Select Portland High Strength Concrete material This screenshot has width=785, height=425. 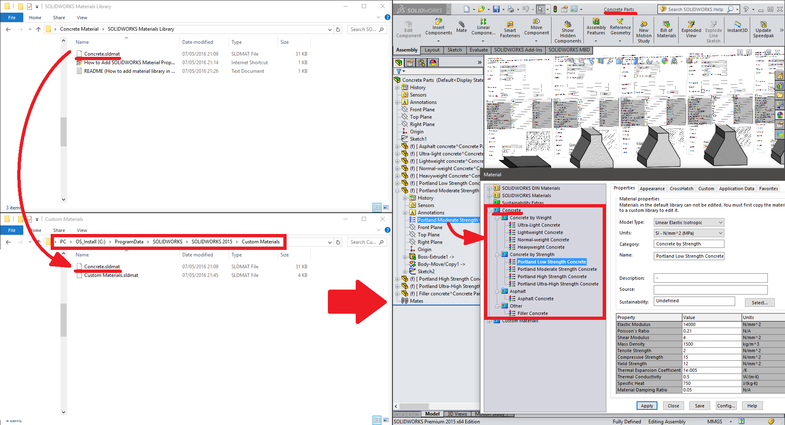pos(552,277)
